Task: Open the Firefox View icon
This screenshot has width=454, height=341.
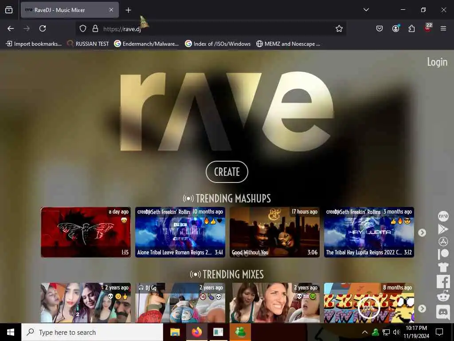Action: click(9, 10)
